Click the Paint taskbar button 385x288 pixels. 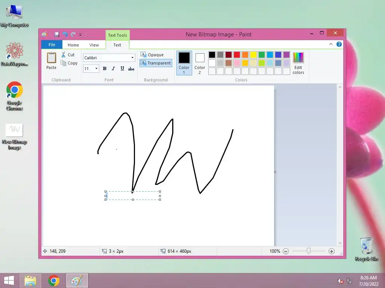tap(77, 280)
